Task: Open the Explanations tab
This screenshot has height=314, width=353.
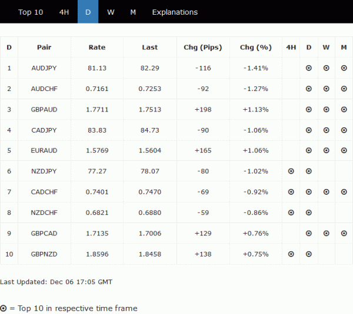Action: [x=175, y=12]
